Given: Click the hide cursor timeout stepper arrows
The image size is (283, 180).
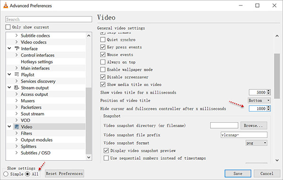Looking at the screenshot, I should [268, 109].
